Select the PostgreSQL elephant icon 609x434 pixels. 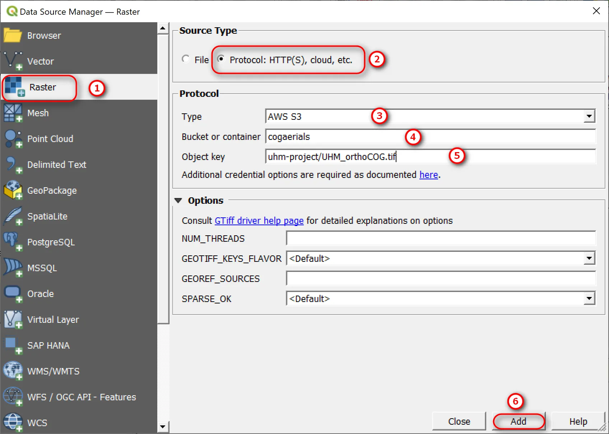click(x=13, y=242)
